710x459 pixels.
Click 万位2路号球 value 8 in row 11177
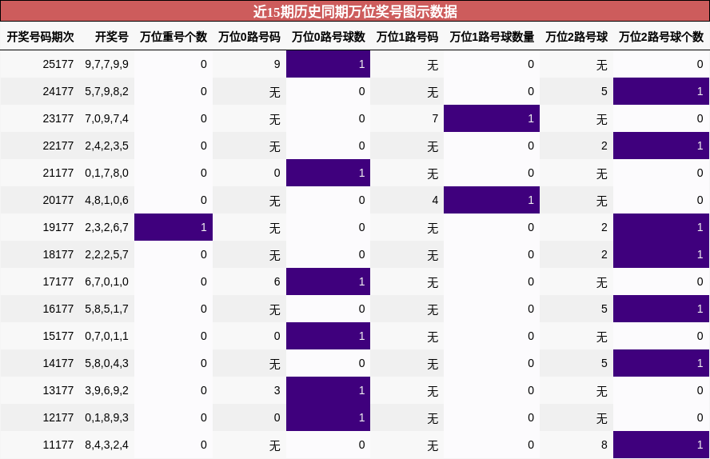[604, 445]
